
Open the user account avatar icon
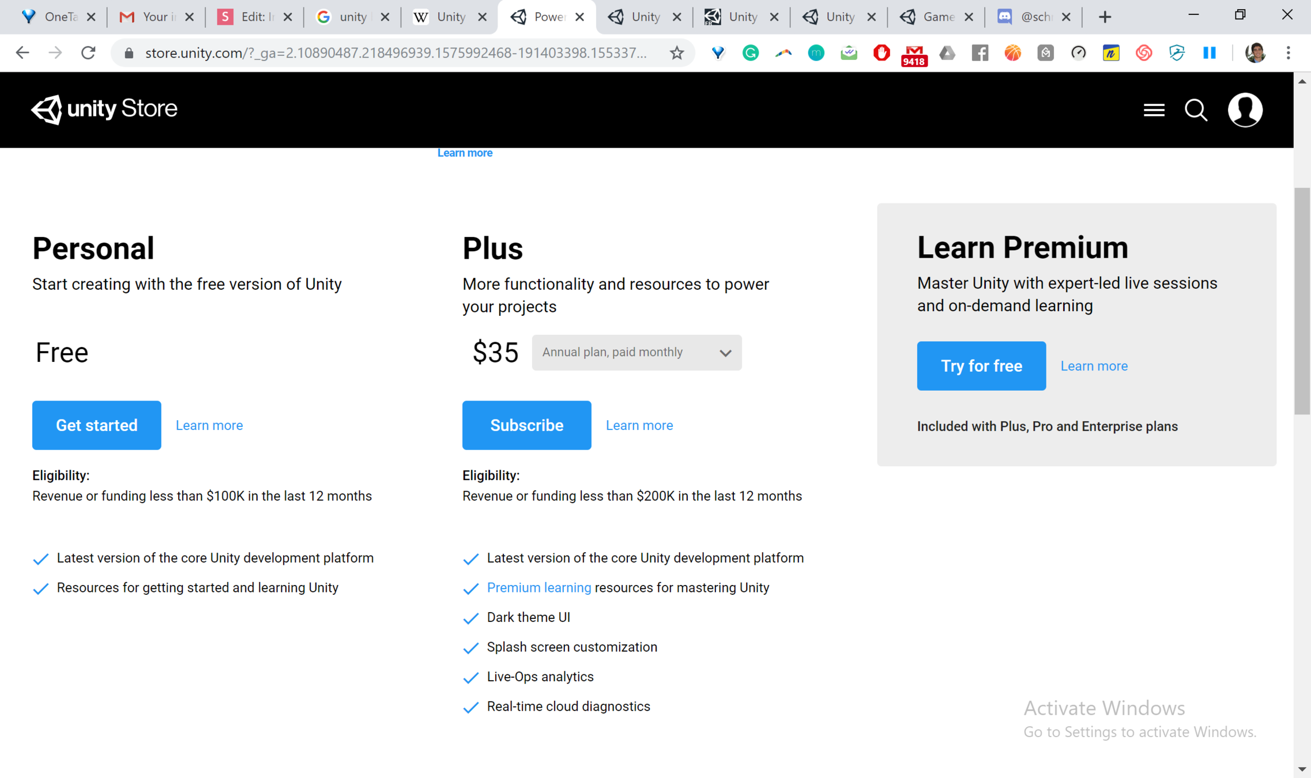click(x=1245, y=109)
